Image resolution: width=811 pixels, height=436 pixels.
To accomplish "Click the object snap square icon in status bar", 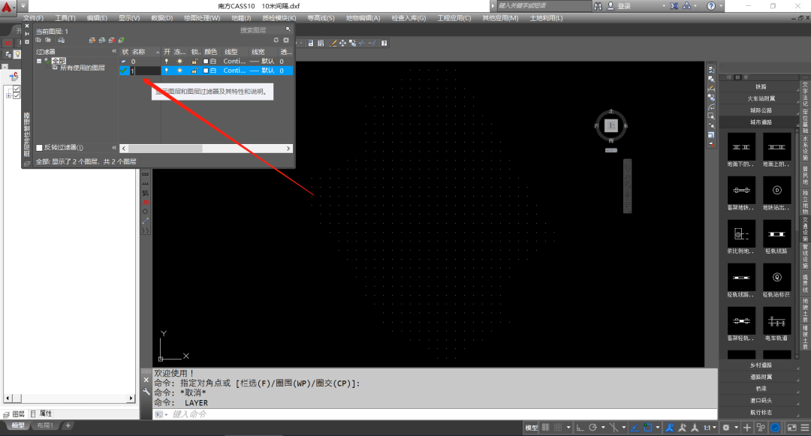I will [x=647, y=428].
